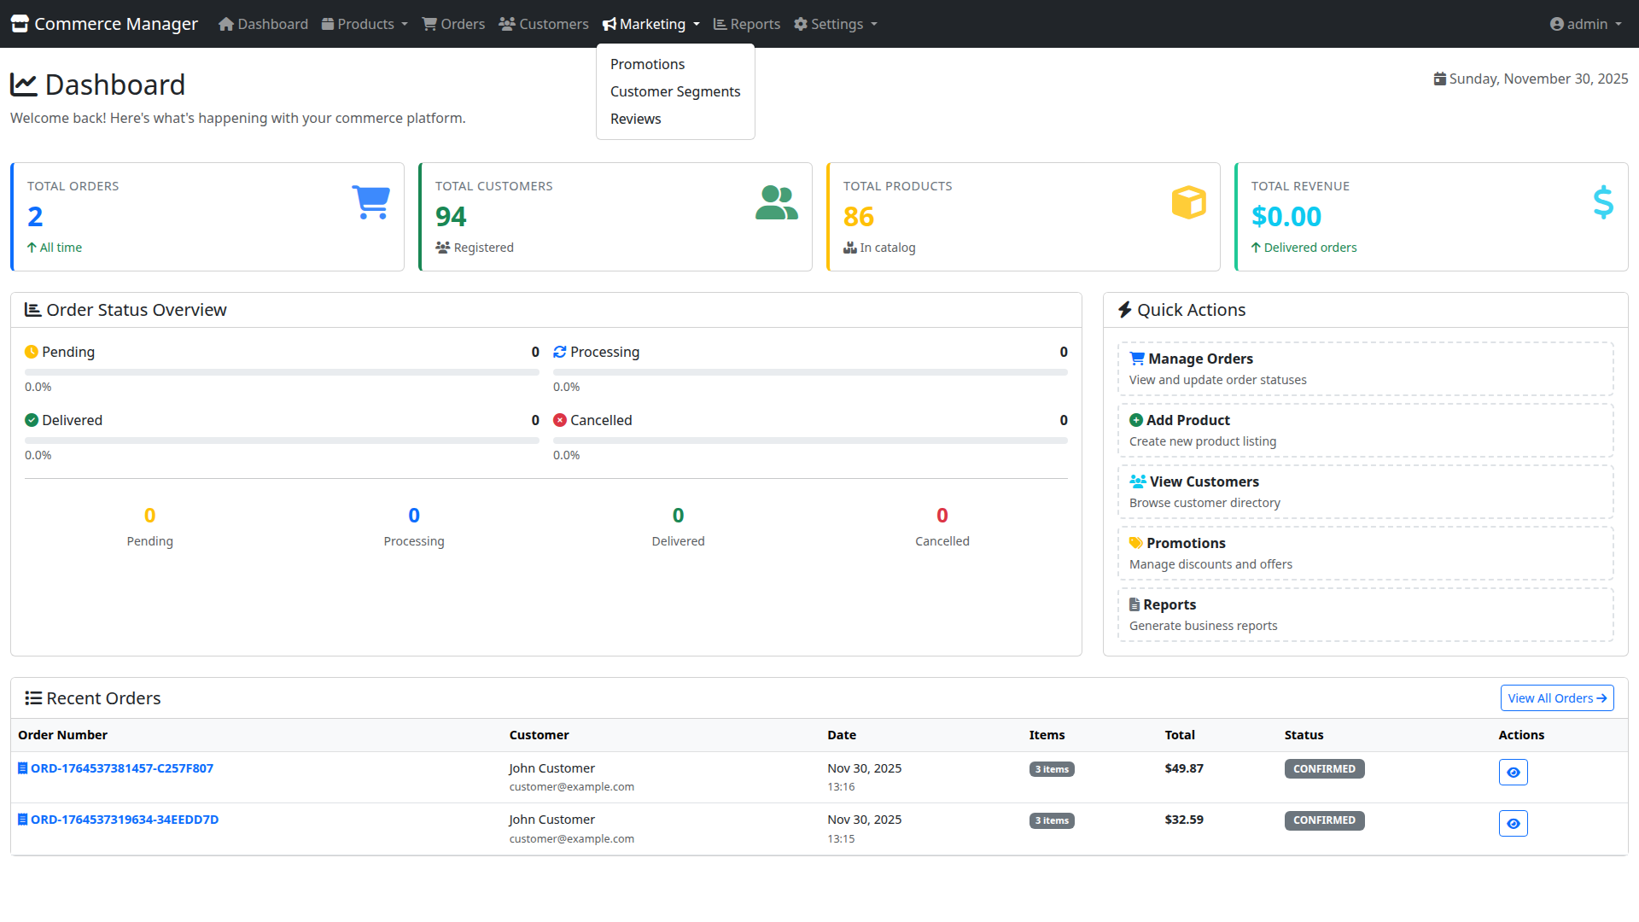View order ORD-1764537319634-34EEDD7D via eye button

click(1513, 823)
